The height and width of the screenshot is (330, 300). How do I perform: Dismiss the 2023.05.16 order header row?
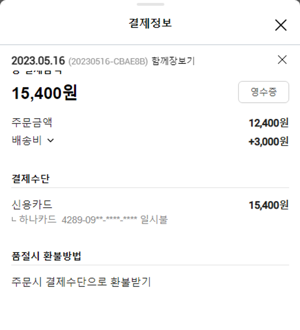pos(282,60)
